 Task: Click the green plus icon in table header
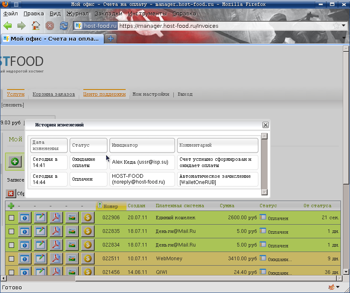point(11,206)
